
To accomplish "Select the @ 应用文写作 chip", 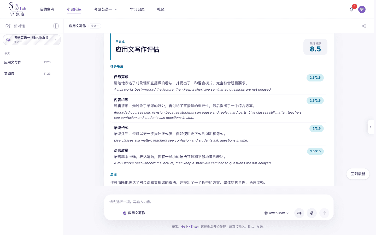I will click(x=134, y=213).
